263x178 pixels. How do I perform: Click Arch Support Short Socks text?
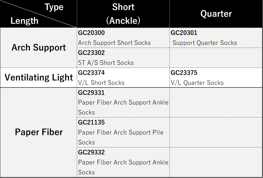pyautogui.click(x=114, y=43)
